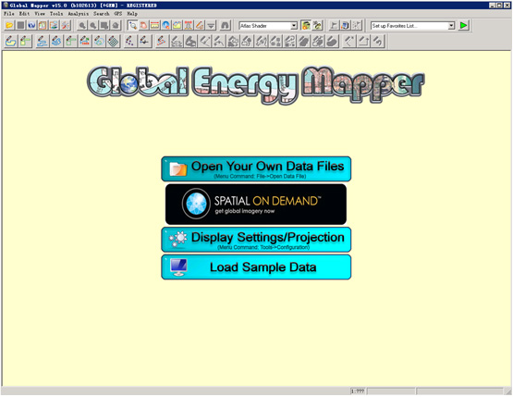Click the range ring ellipse creation icon
Image resolution: width=513 pixels, height=397 pixels.
pos(99,42)
